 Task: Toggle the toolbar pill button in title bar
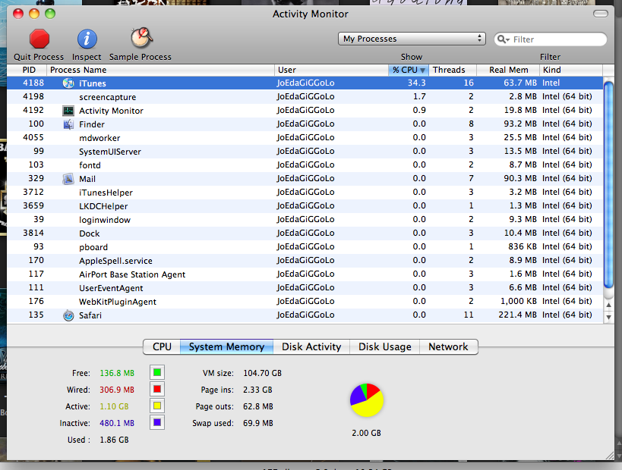point(600,14)
